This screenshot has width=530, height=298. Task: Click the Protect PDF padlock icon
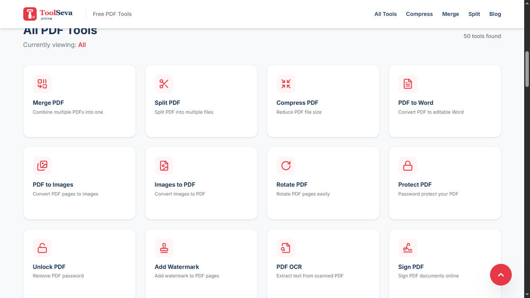(x=408, y=166)
